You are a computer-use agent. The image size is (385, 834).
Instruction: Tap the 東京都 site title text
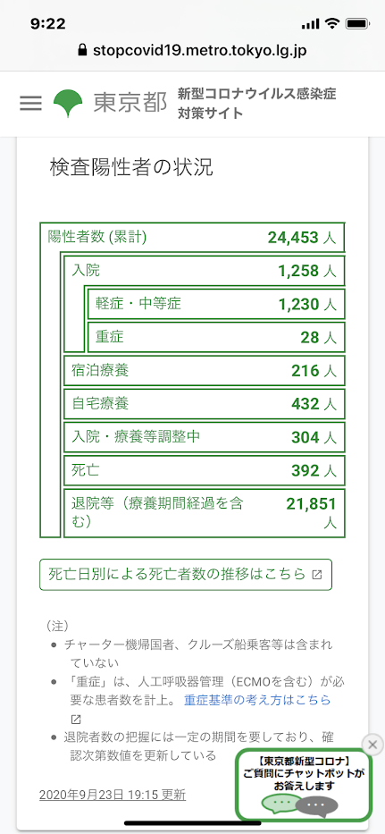(130, 103)
